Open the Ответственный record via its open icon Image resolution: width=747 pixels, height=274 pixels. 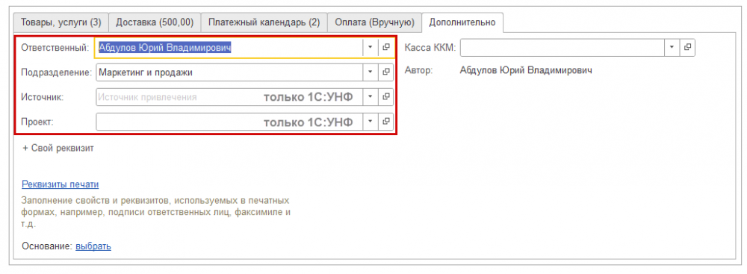[386, 47]
